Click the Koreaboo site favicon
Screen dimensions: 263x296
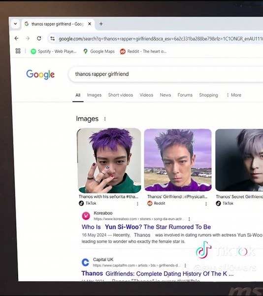coord(86,216)
